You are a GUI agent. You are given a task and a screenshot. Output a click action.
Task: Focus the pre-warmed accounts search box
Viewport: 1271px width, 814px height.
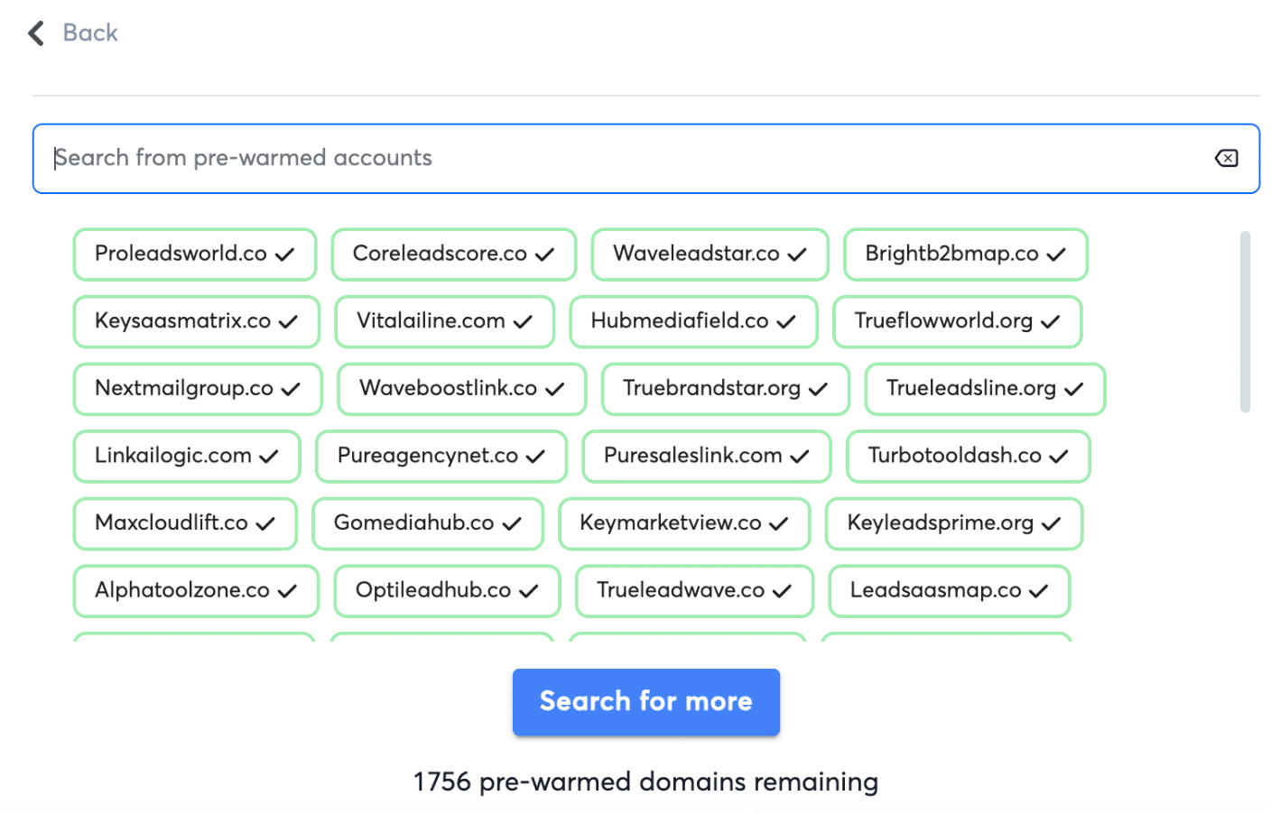(645, 159)
